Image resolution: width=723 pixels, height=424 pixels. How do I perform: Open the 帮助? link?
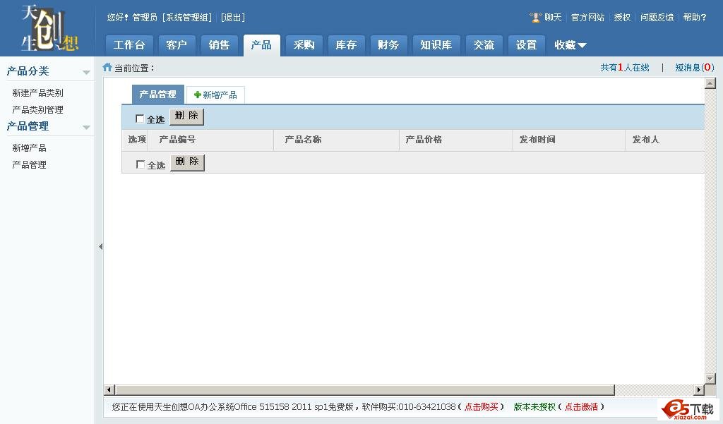695,18
